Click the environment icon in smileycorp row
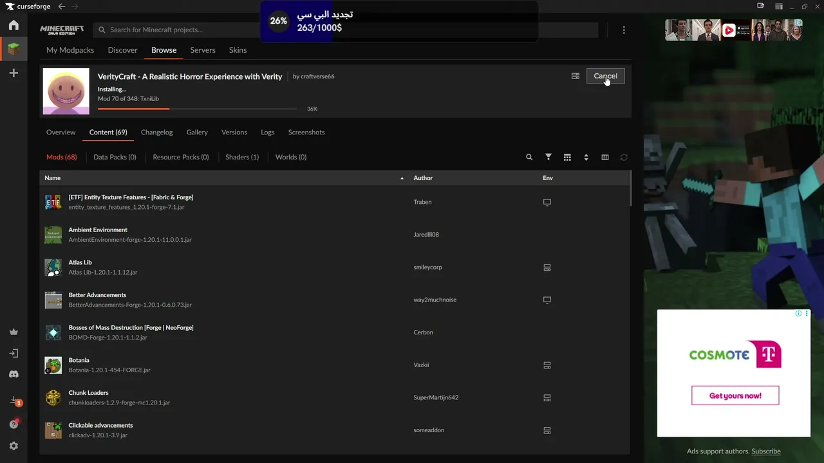The width and height of the screenshot is (824, 463). [x=547, y=268]
